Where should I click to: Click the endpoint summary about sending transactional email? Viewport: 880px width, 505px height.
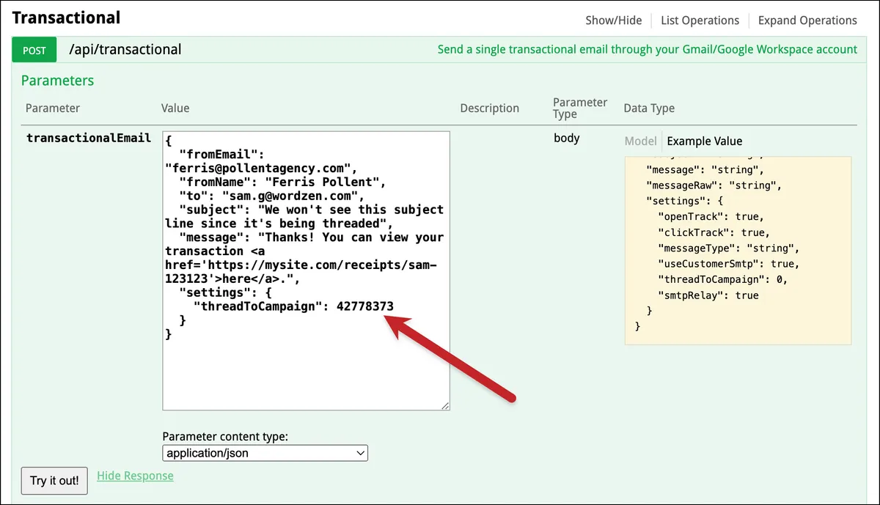647,50
